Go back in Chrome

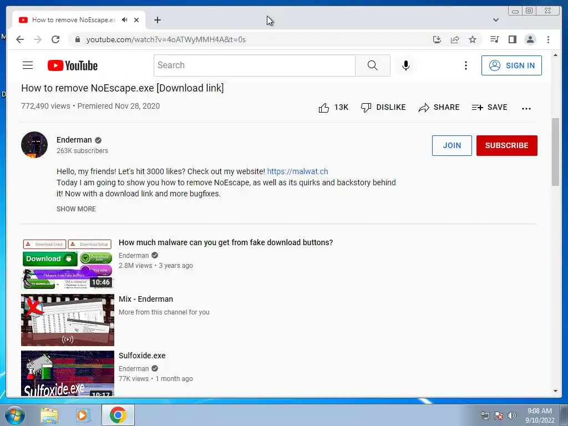coord(20,39)
